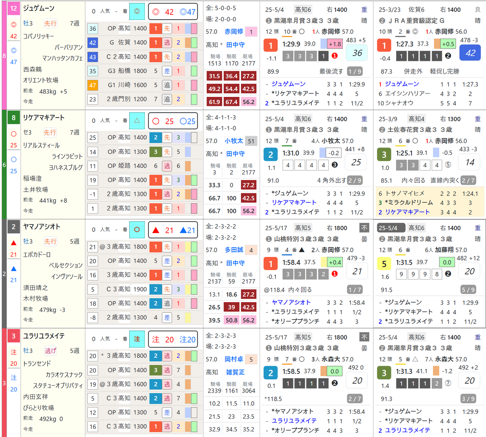Click the C3 高知 1900 past race row

pos(144,289)
